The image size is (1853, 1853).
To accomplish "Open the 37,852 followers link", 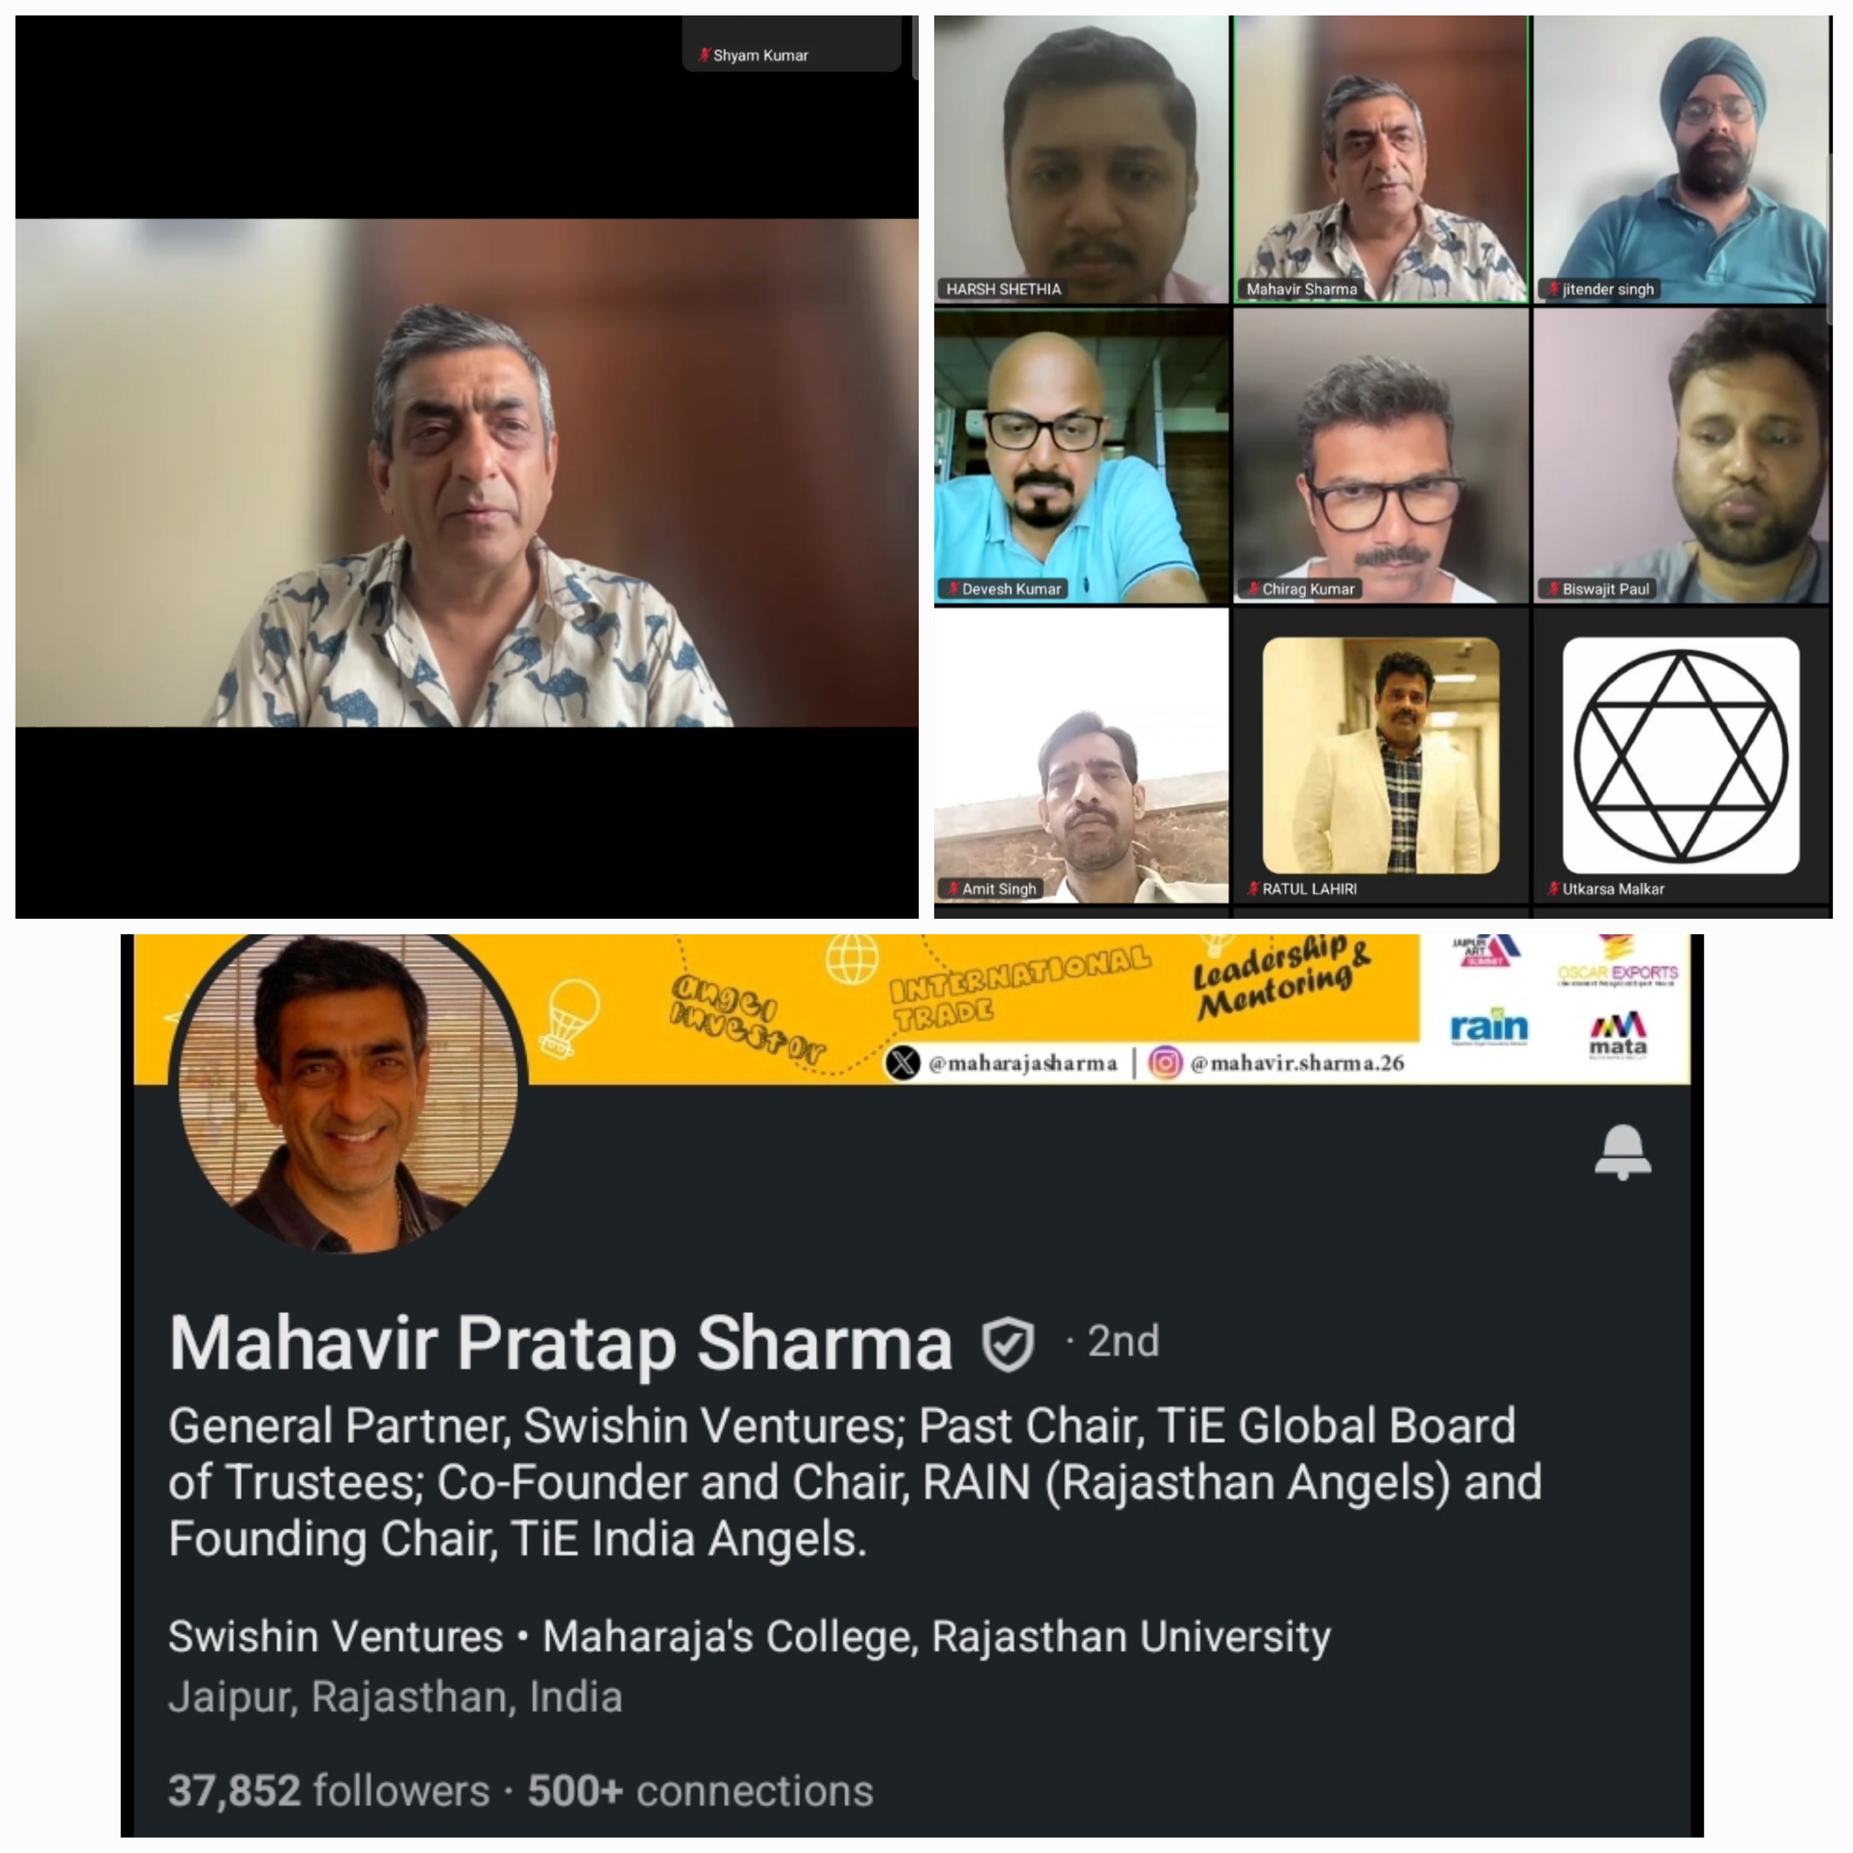I will pos(329,1791).
